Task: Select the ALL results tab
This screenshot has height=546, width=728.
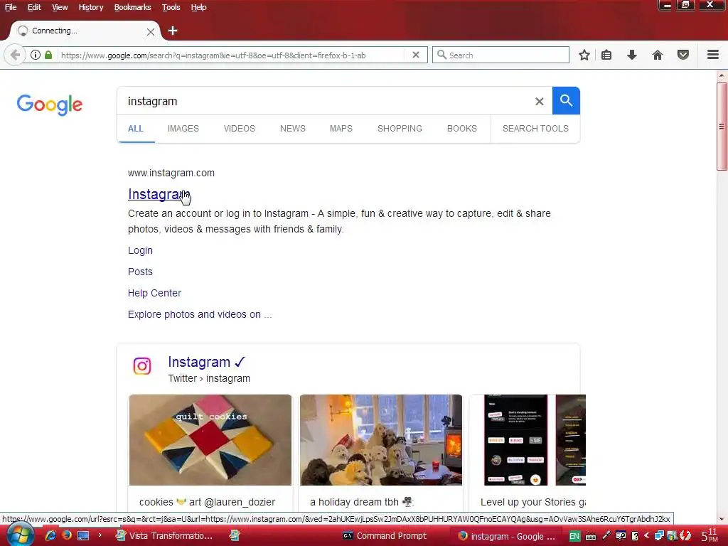Action: (136, 129)
